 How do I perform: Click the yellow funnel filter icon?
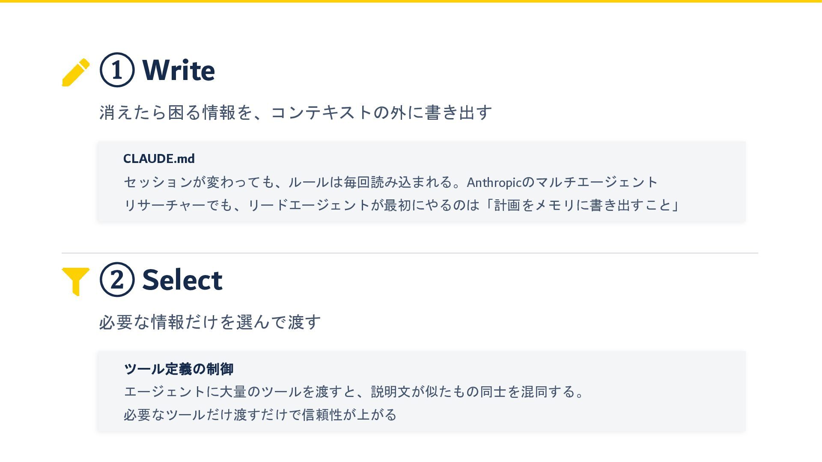tap(75, 281)
